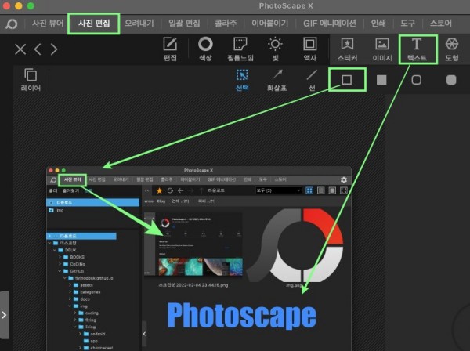Open the 편집 (Edit) tool panel
This screenshot has width=470, height=351.
[x=170, y=49]
